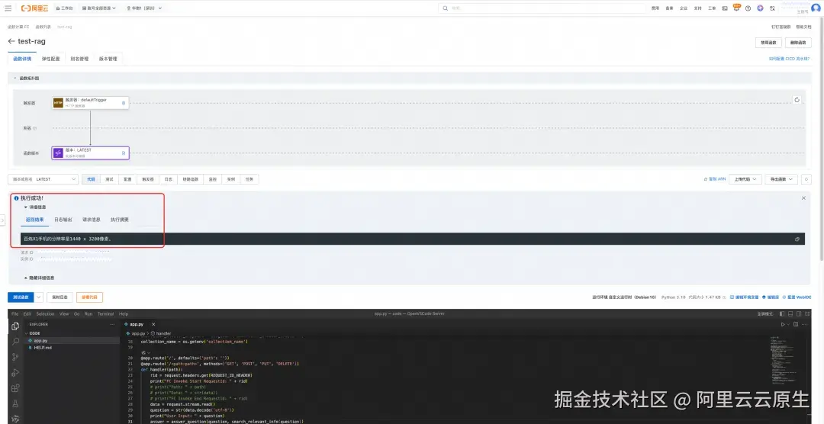The image size is (824, 424).
Task: Open the 华南1（深圳）region selector
Action: click(144, 8)
